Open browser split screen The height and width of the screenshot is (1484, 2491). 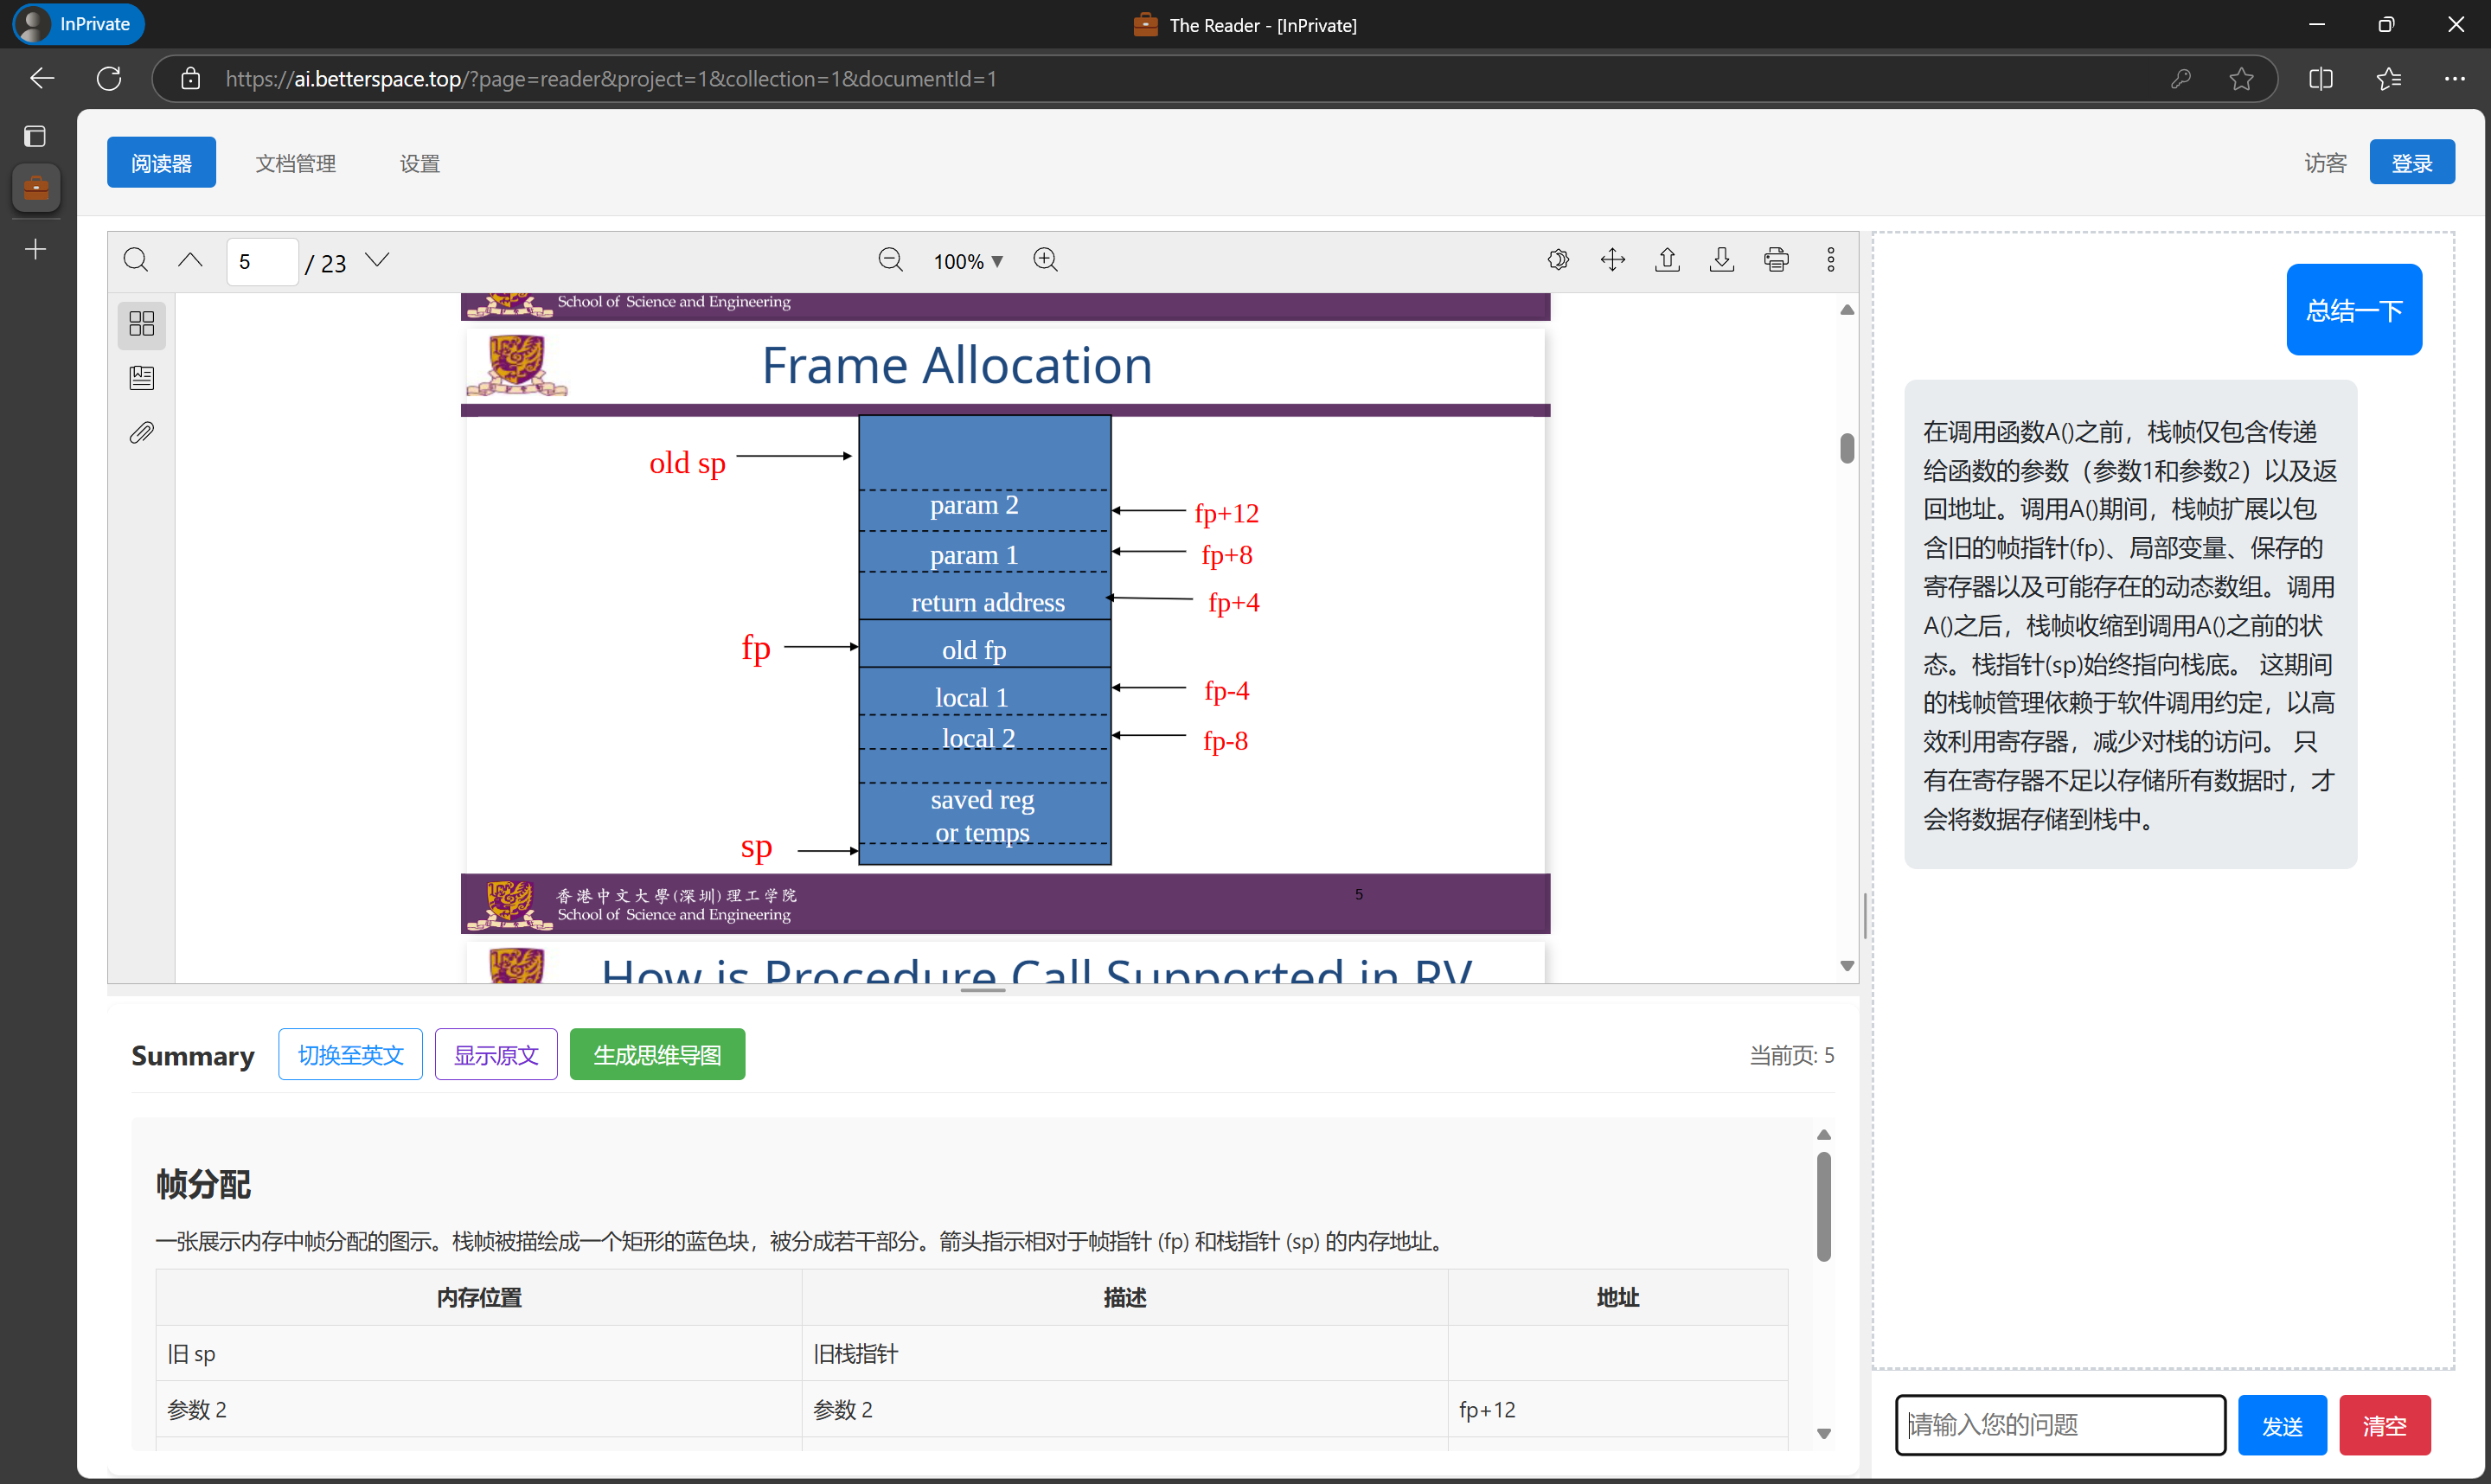click(2321, 79)
